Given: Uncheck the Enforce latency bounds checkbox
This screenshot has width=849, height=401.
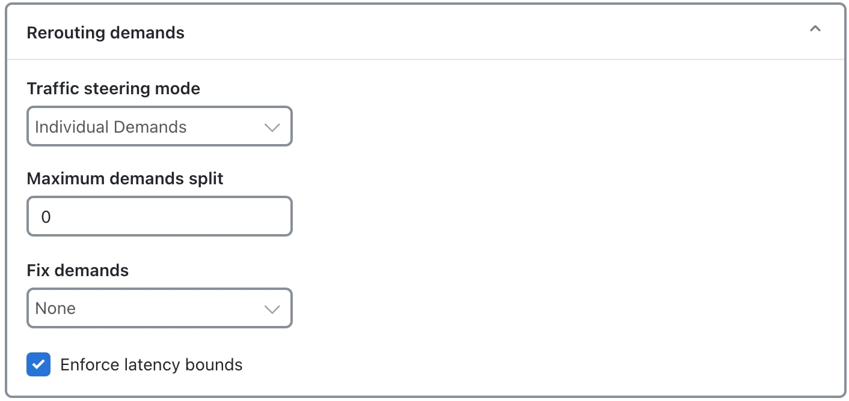Looking at the screenshot, I should [x=38, y=364].
